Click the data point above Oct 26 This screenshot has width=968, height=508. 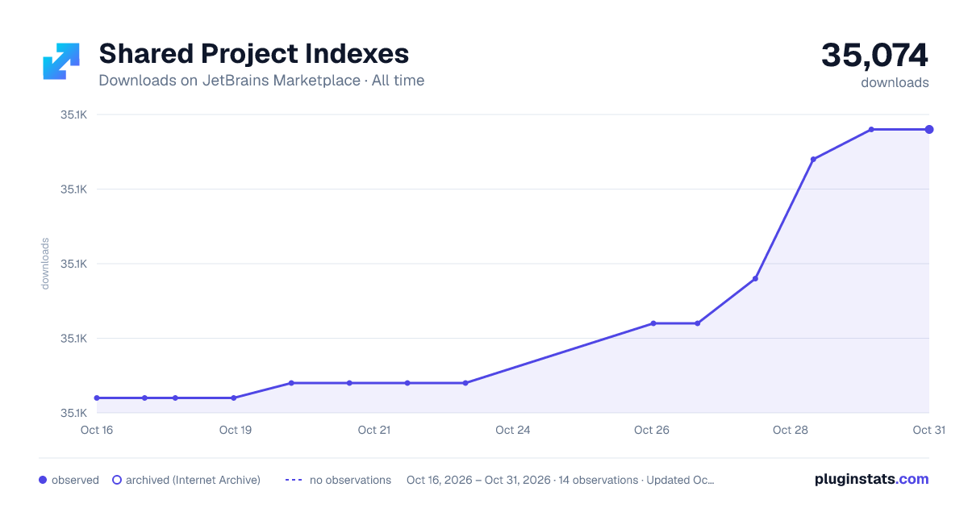(x=653, y=323)
